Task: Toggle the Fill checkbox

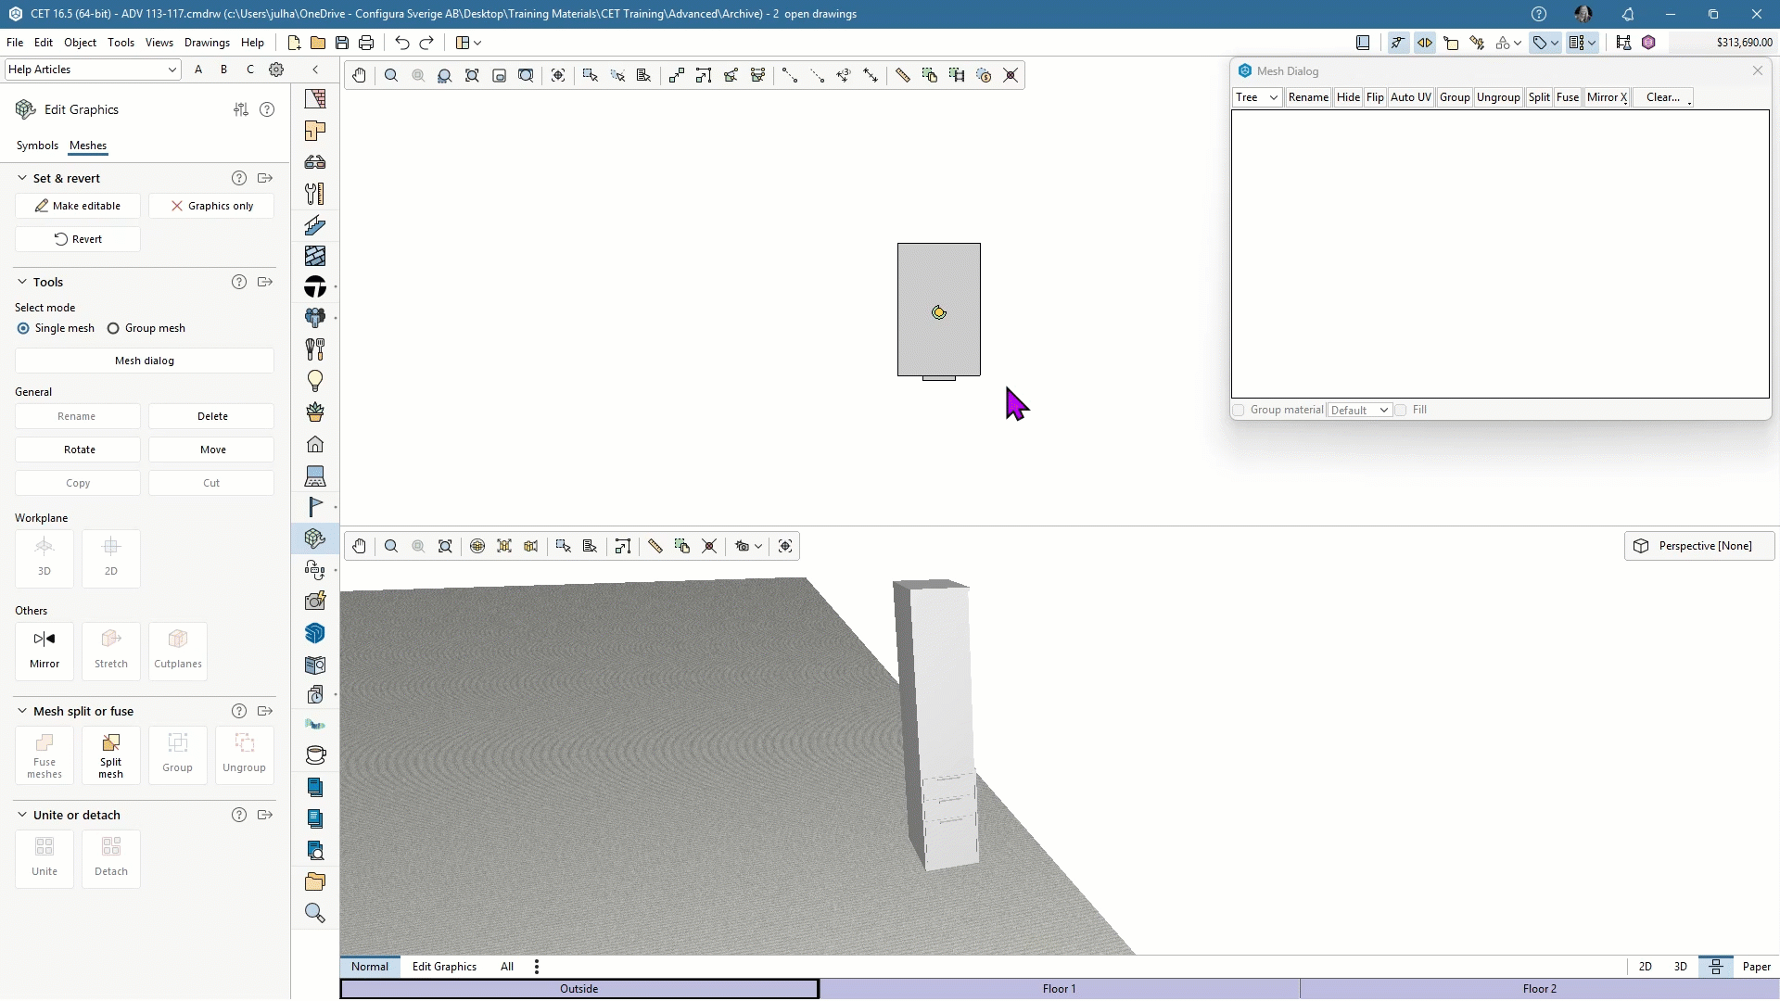Action: click(x=1401, y=411)
